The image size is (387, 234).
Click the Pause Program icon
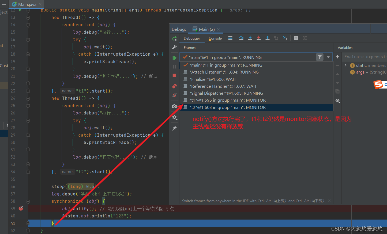(x=175, y=67)
